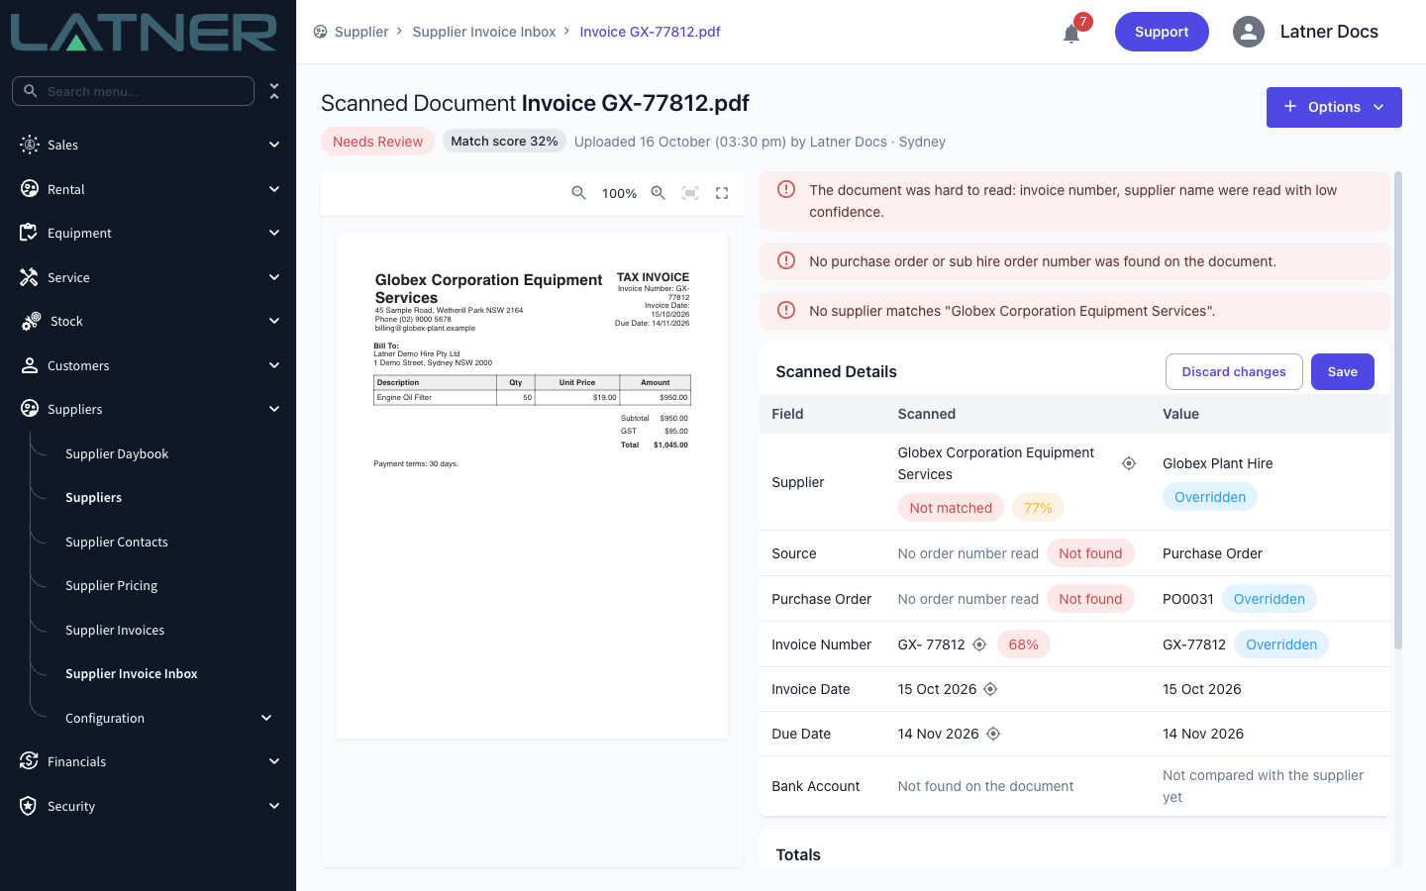Zoom in the document preview
This screenshot has width=1426, height=891.
[658, 193]
